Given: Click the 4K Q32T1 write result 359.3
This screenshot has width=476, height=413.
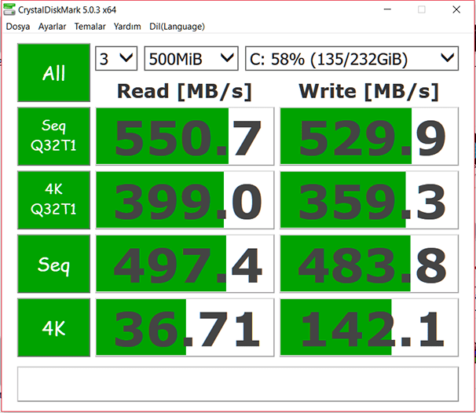Looking at the screenshot, I should coord(369,200).
